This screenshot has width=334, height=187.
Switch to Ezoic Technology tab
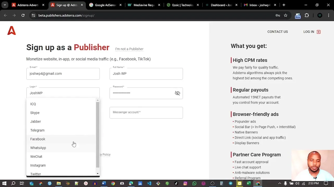[183, 5]
